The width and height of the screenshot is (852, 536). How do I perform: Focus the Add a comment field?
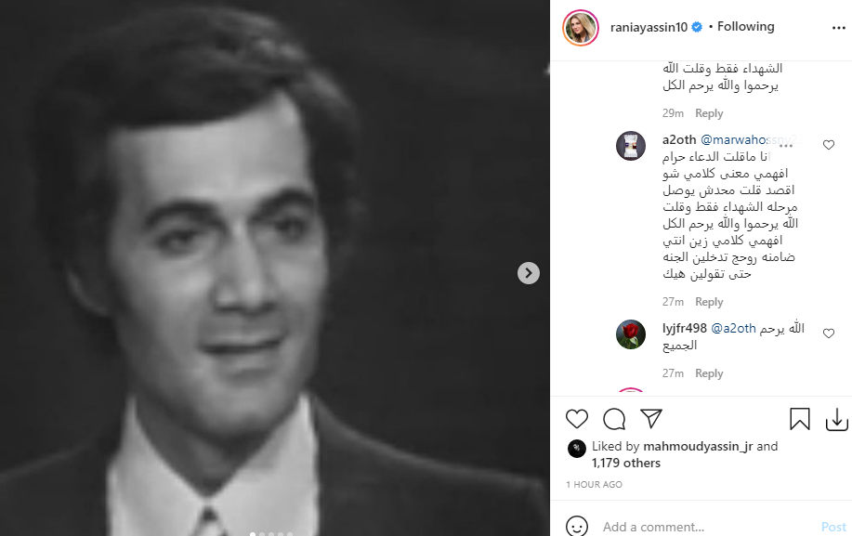pos(706,527)
